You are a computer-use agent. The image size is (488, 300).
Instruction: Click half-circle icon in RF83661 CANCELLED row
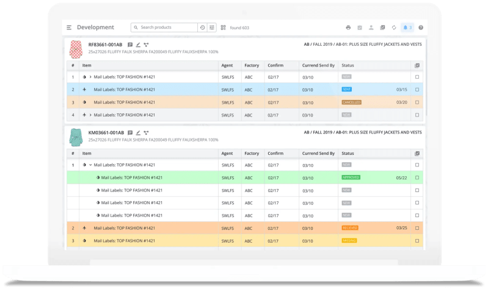[84, 102]
